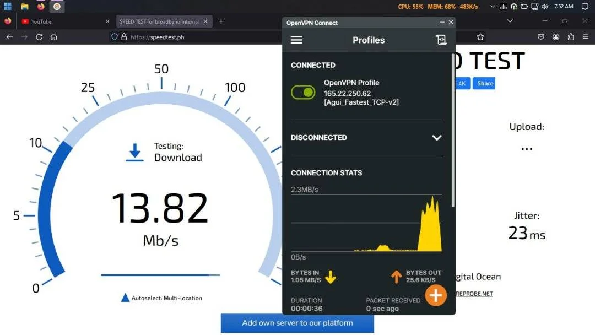Click the volume speaker tray icon
Image resolution: width=595 pixels, height=335 pixels.
click(545, 7)
